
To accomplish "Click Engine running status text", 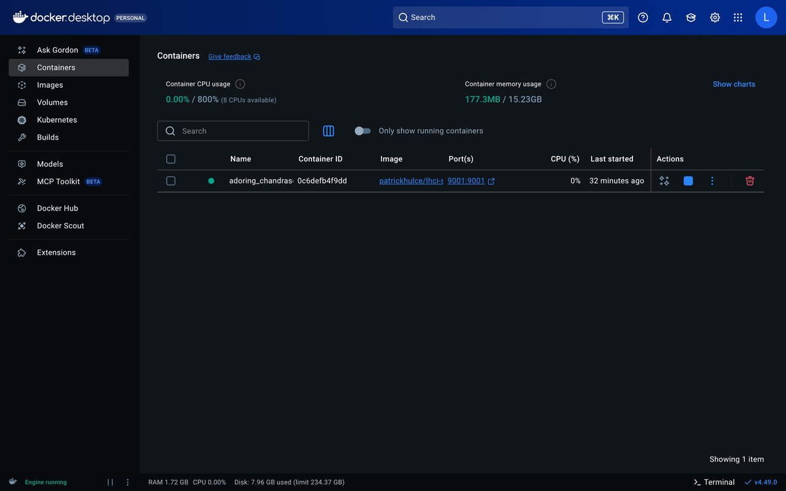I will (46, 482).
